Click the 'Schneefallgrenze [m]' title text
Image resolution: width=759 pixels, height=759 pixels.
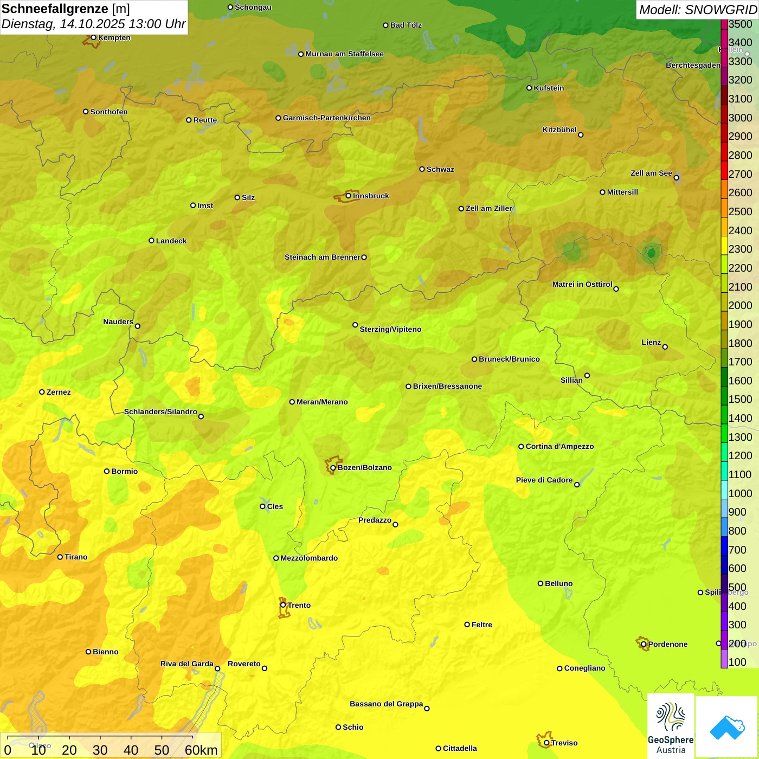(66, 9)
